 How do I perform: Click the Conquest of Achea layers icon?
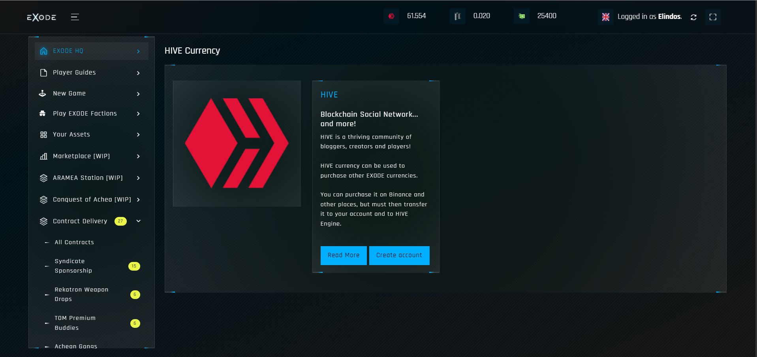[x=43, y=200]
